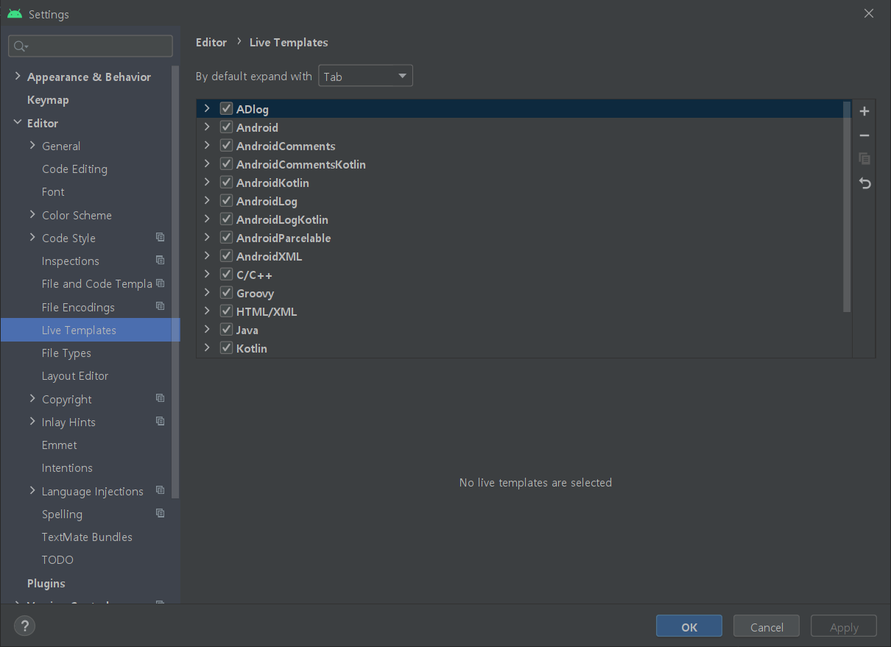
Task: Go to File Types settings
Action: (66, 353)
